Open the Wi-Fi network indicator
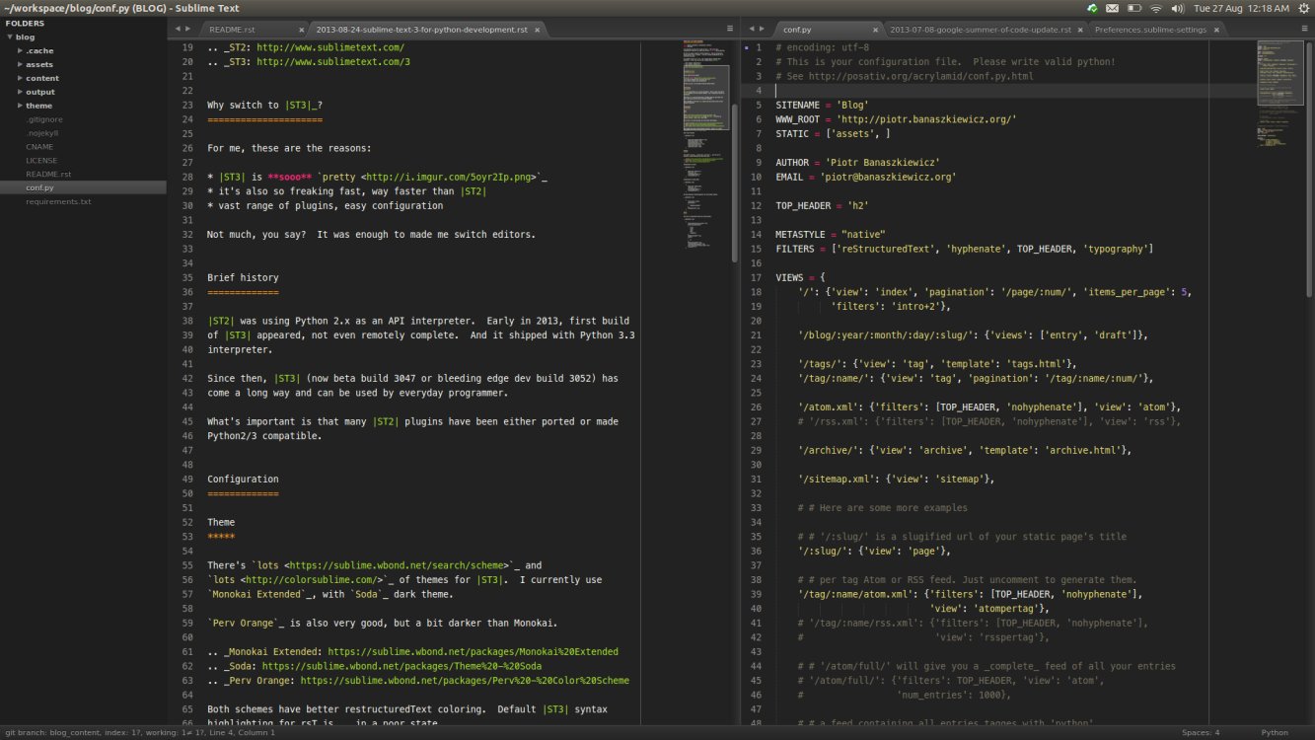 [1155, 8]
